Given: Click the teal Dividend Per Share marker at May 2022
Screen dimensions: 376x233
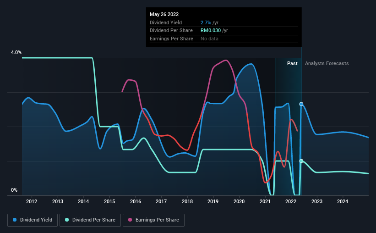Looking at the screenshot, I should tap(301, 161).
